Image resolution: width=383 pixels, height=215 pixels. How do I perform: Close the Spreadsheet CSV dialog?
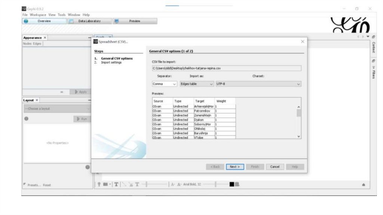coord(302,42)
